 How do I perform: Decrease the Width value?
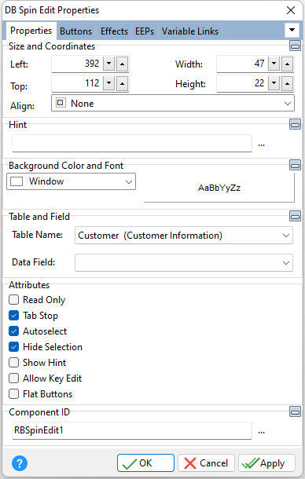pyautogui.click(x=274, y=64)
